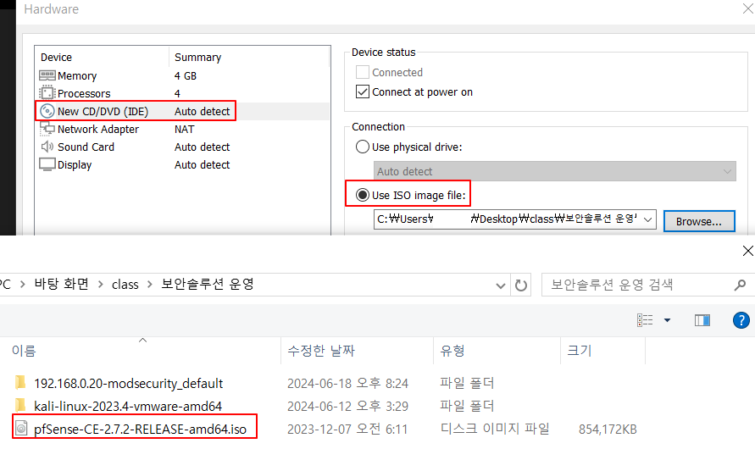
Task: Select folder name 192.168.0.20-modsecurity_default
Action: (x=129, y=384)
